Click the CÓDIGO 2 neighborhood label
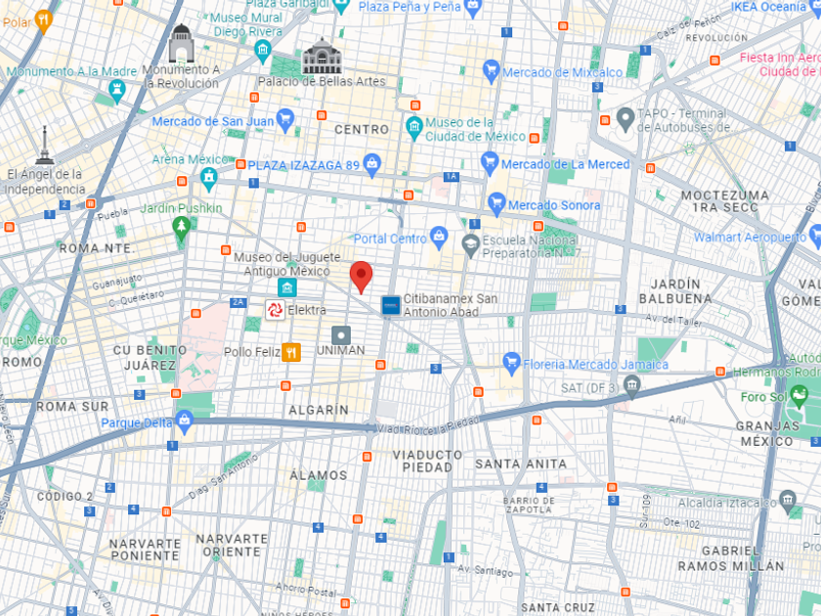The image size is (821, 616). (65, 496)
